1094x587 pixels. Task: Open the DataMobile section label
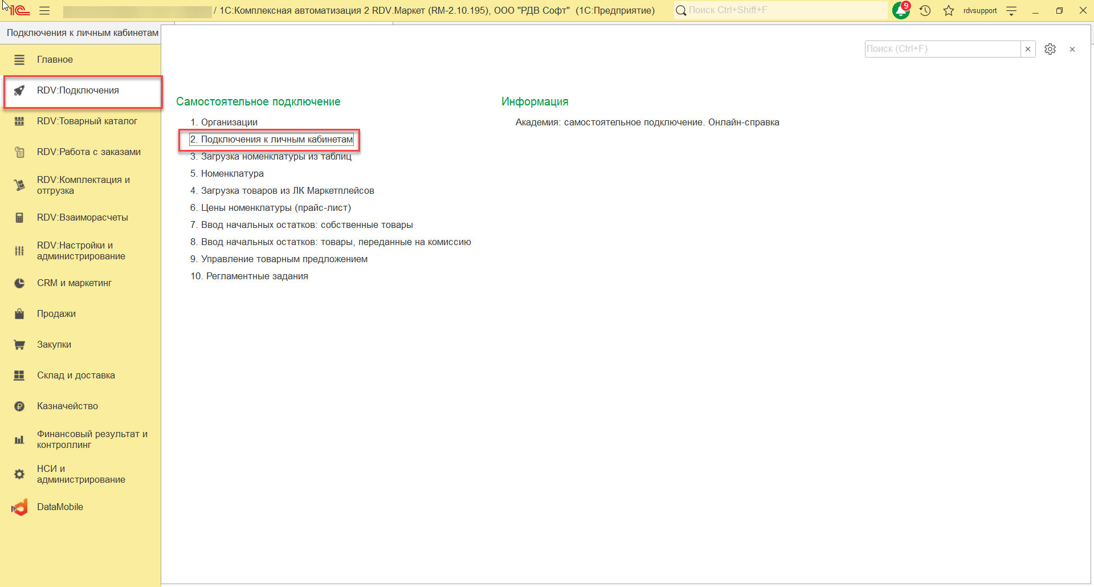point(60,507)
